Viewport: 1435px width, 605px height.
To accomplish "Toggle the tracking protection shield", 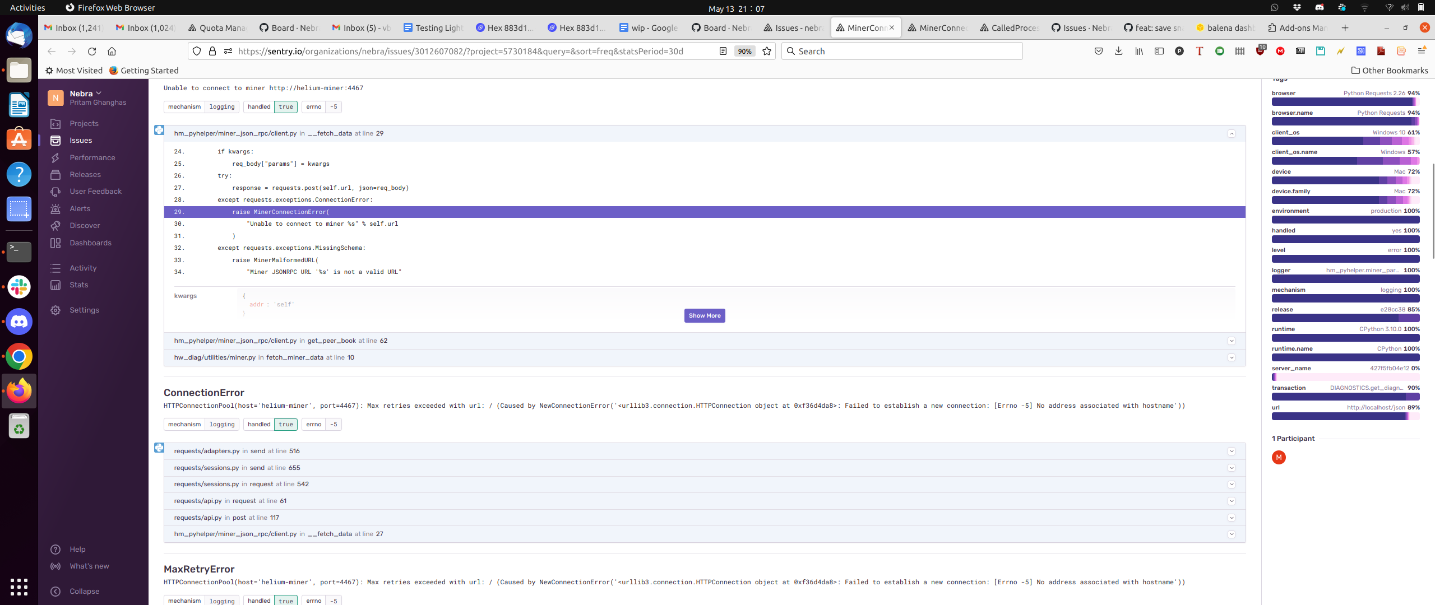I will click(197, 50).
